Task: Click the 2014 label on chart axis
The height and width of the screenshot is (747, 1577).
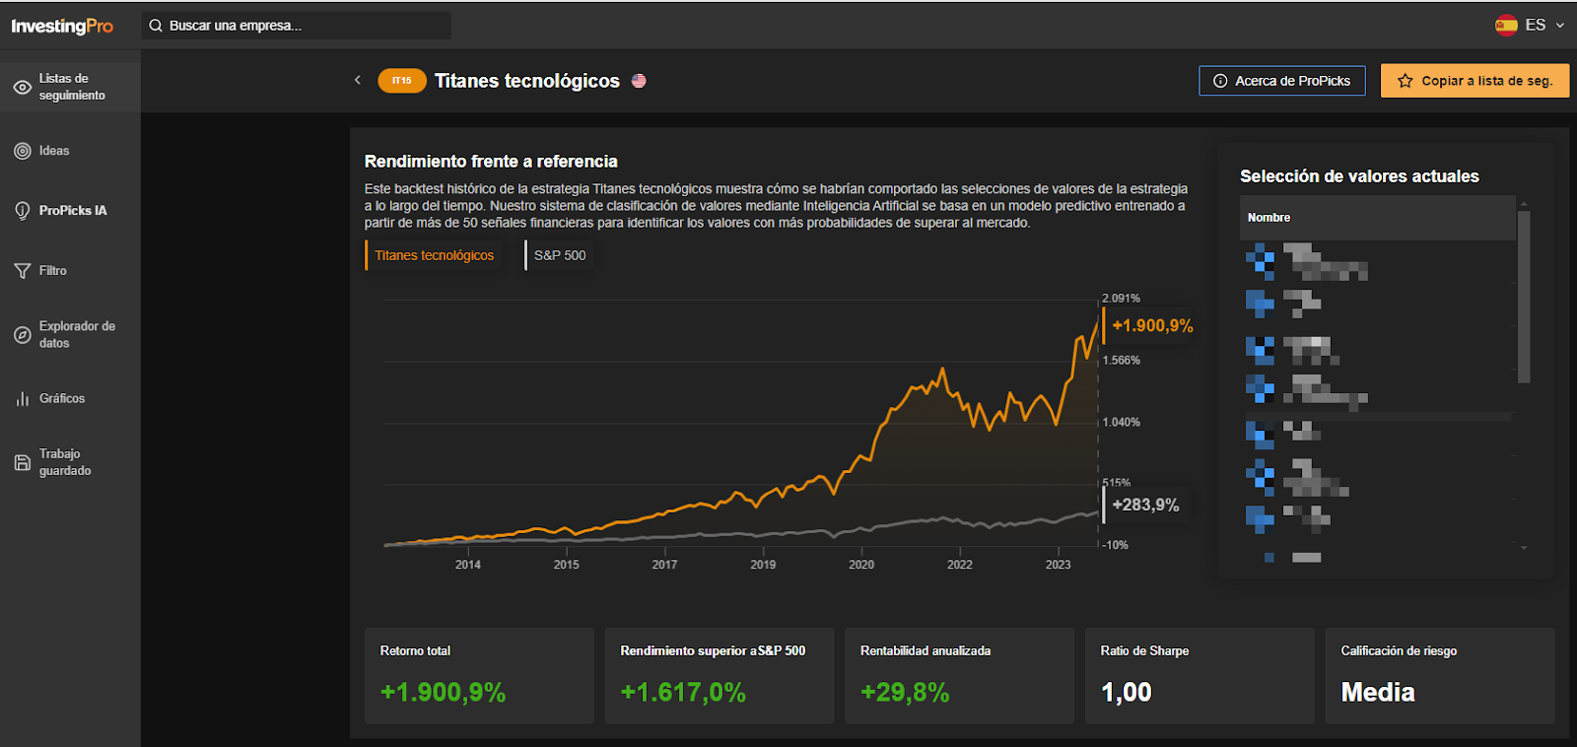Action: tap(468, 565)
